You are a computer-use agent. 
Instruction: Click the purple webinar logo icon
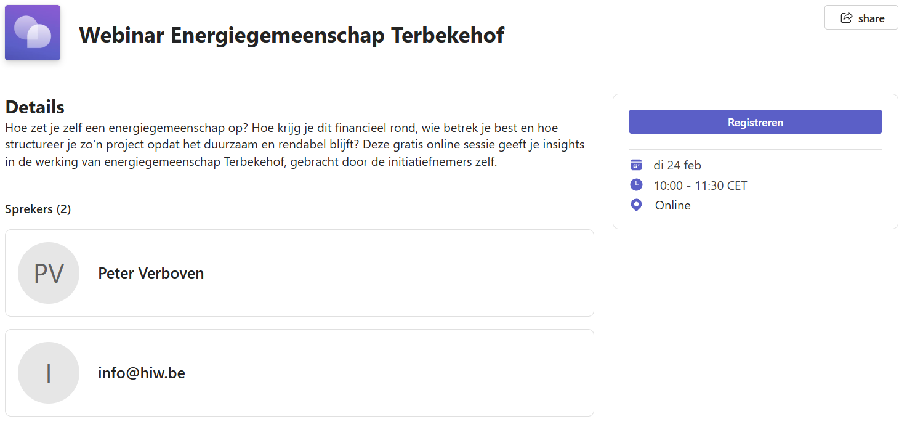pyautogui.click(x=33, y=33)
